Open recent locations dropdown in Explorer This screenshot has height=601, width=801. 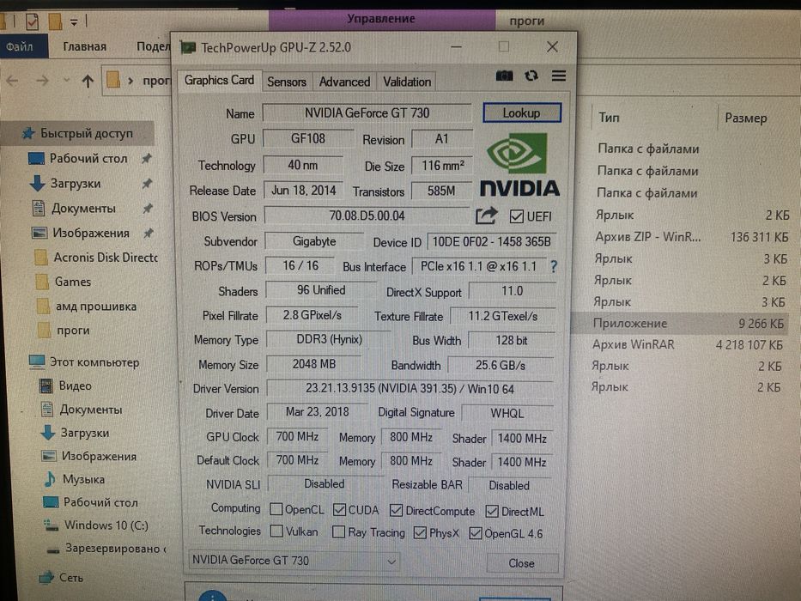66,80
